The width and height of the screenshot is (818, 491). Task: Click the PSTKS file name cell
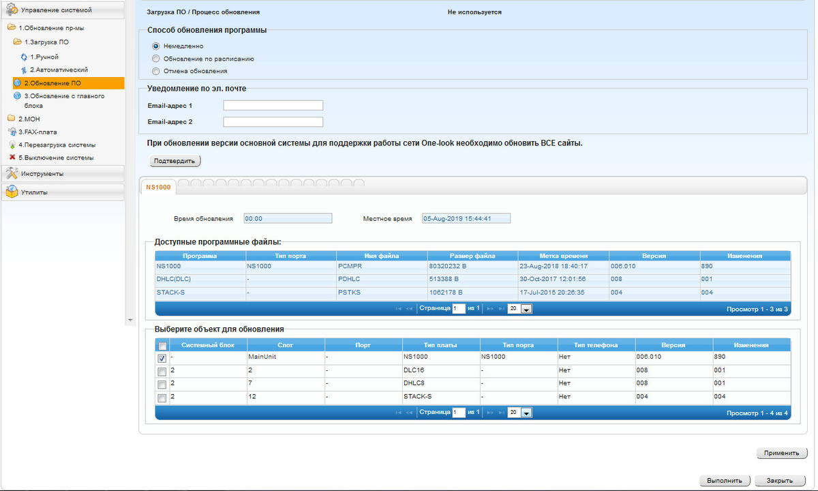382,293
